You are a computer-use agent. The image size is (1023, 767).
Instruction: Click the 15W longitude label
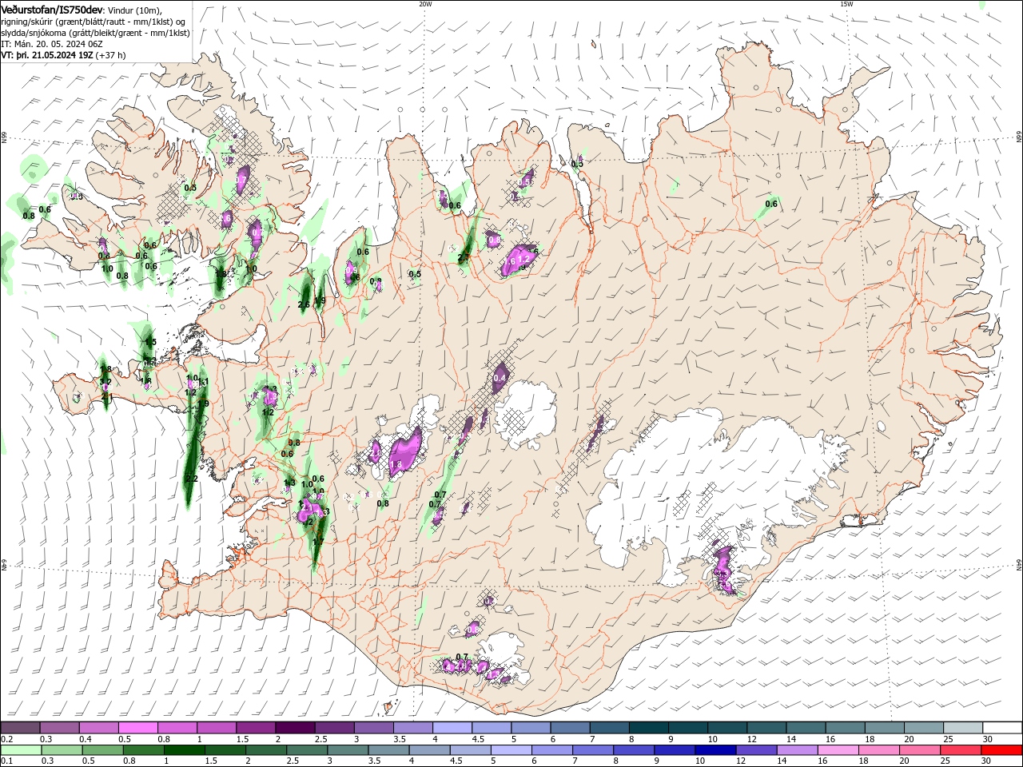846,4
